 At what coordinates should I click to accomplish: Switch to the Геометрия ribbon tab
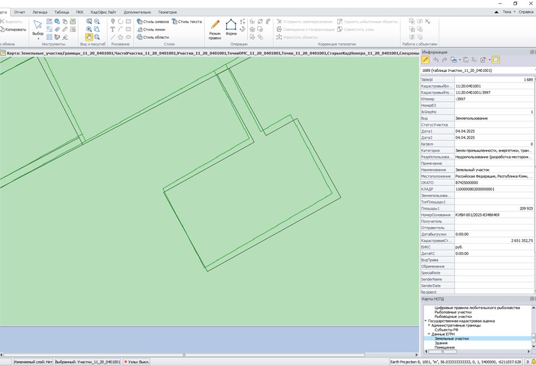click(x=167, y=12)
